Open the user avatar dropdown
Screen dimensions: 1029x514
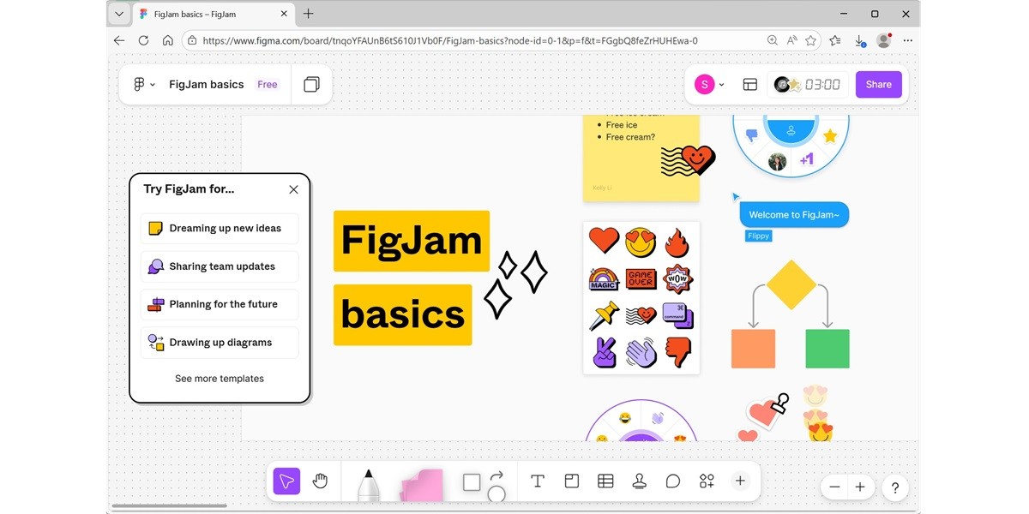pyautogui.click(x=709, y=84)
